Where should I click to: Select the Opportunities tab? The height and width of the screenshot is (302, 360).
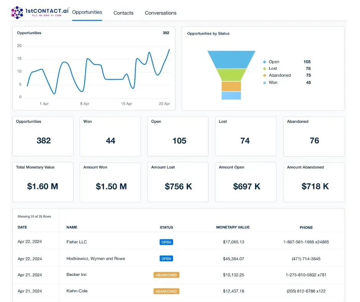click(87, 12)
